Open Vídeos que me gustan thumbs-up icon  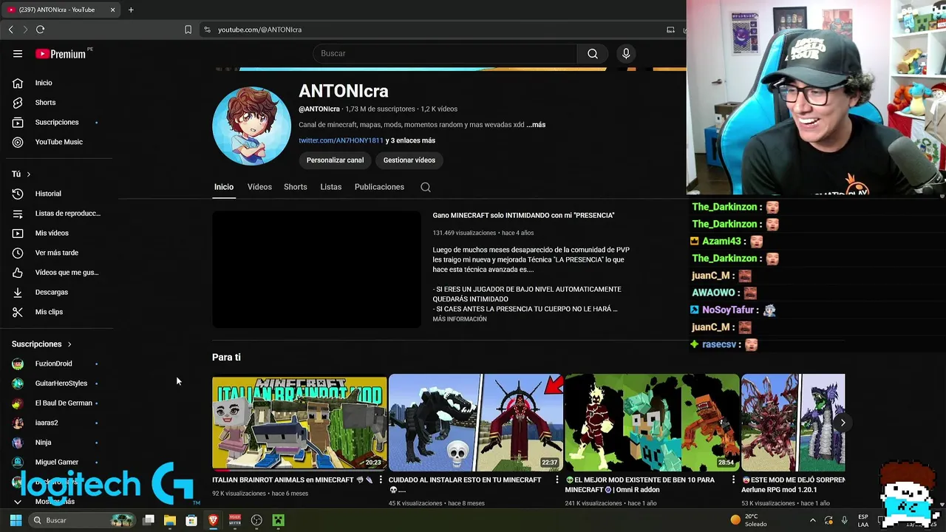pyautogui.click(x=18, y=273)
